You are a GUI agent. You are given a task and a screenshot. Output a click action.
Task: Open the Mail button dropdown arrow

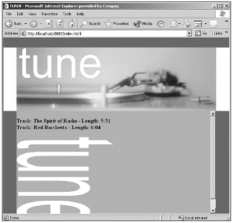click(x=179, y=24)
